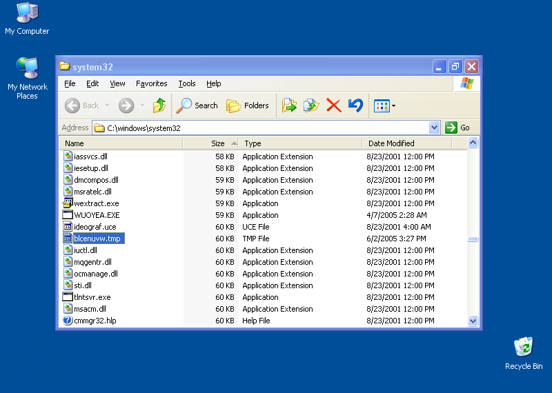Select the iuctl.dll file icon
The image size is (552, 393).
pyautogui.click(x=68, y=250)
